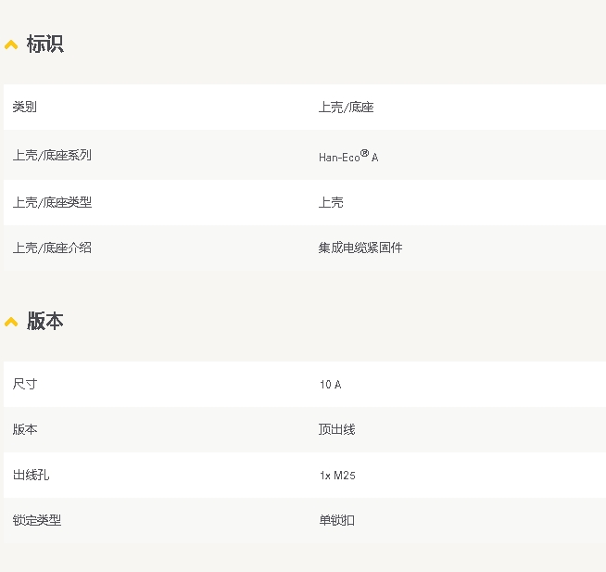
Task: Select the 上壳/底座 category value
Action: pyautogui.click(x=346, y=108)
